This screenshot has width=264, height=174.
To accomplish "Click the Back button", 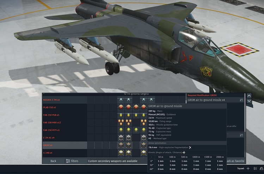I will click(53, 161).
